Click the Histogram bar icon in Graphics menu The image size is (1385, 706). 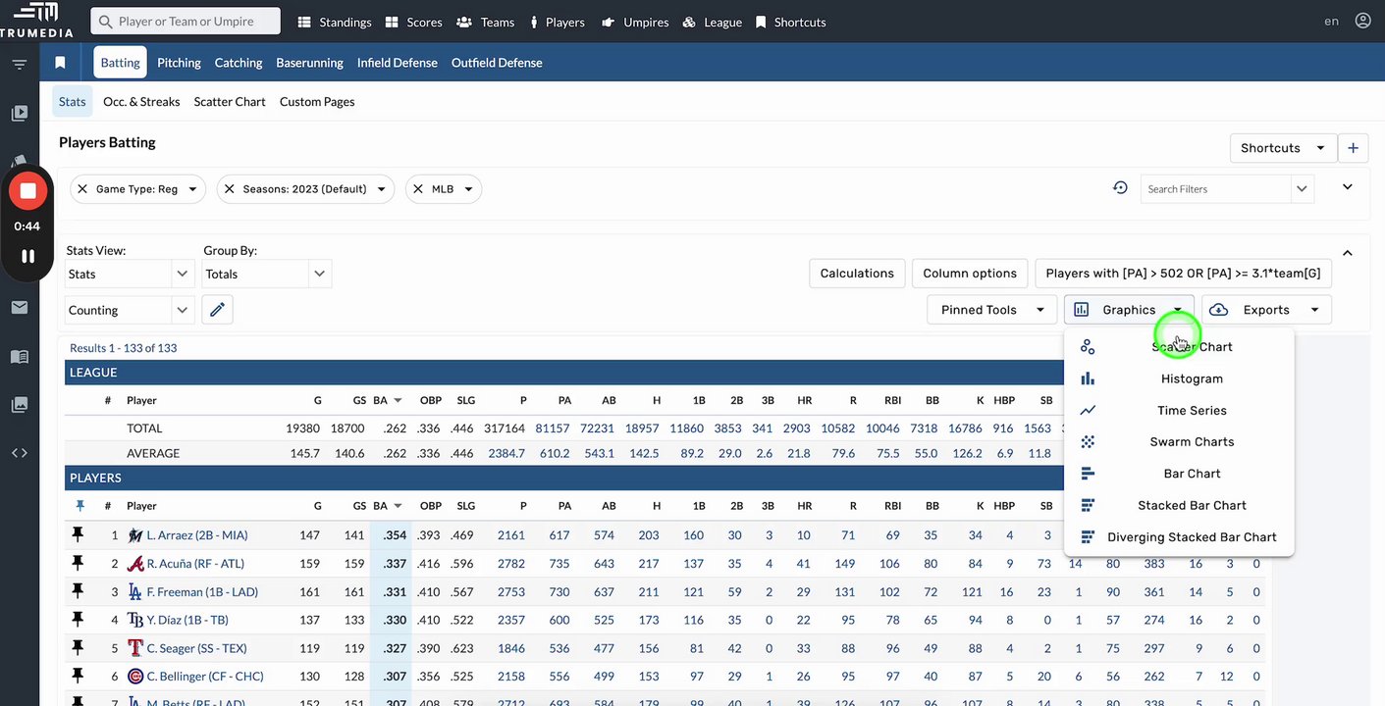click(x=1088, y=378)
